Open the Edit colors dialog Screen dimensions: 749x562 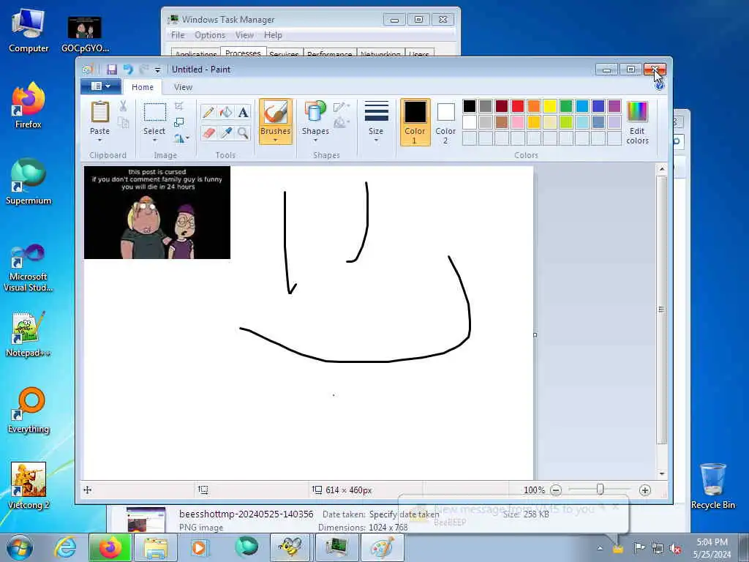click(637, 122)
